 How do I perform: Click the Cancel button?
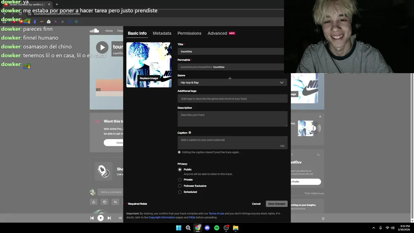tap(256, 204)
